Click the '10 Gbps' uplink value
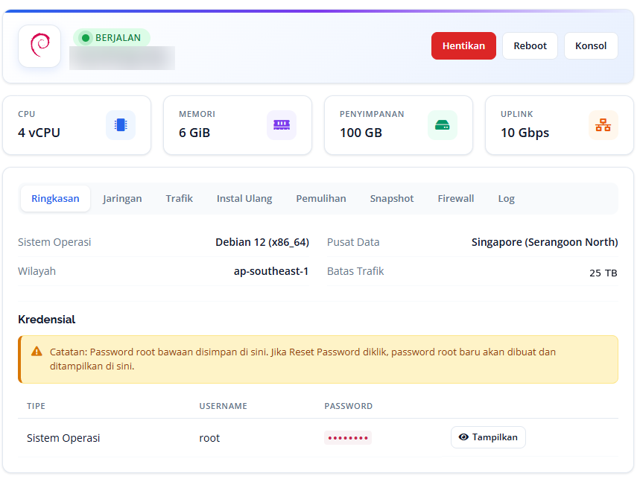 coord(525,133)
